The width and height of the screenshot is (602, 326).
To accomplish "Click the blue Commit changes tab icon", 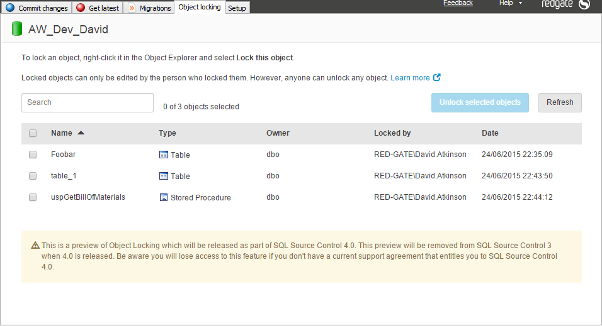I will click(x=10, y=8).
